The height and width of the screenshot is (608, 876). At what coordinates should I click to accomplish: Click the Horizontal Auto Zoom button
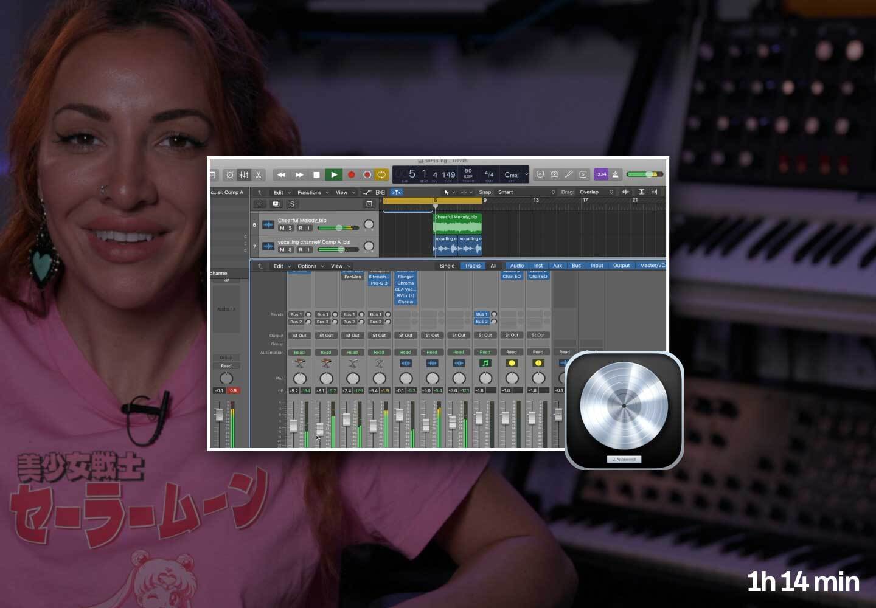click(x=655, y=192)
